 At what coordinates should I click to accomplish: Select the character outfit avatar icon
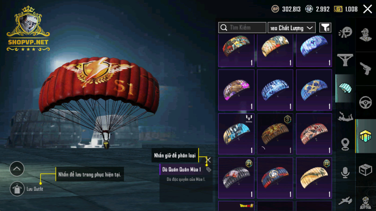click(x=366, y=34)
